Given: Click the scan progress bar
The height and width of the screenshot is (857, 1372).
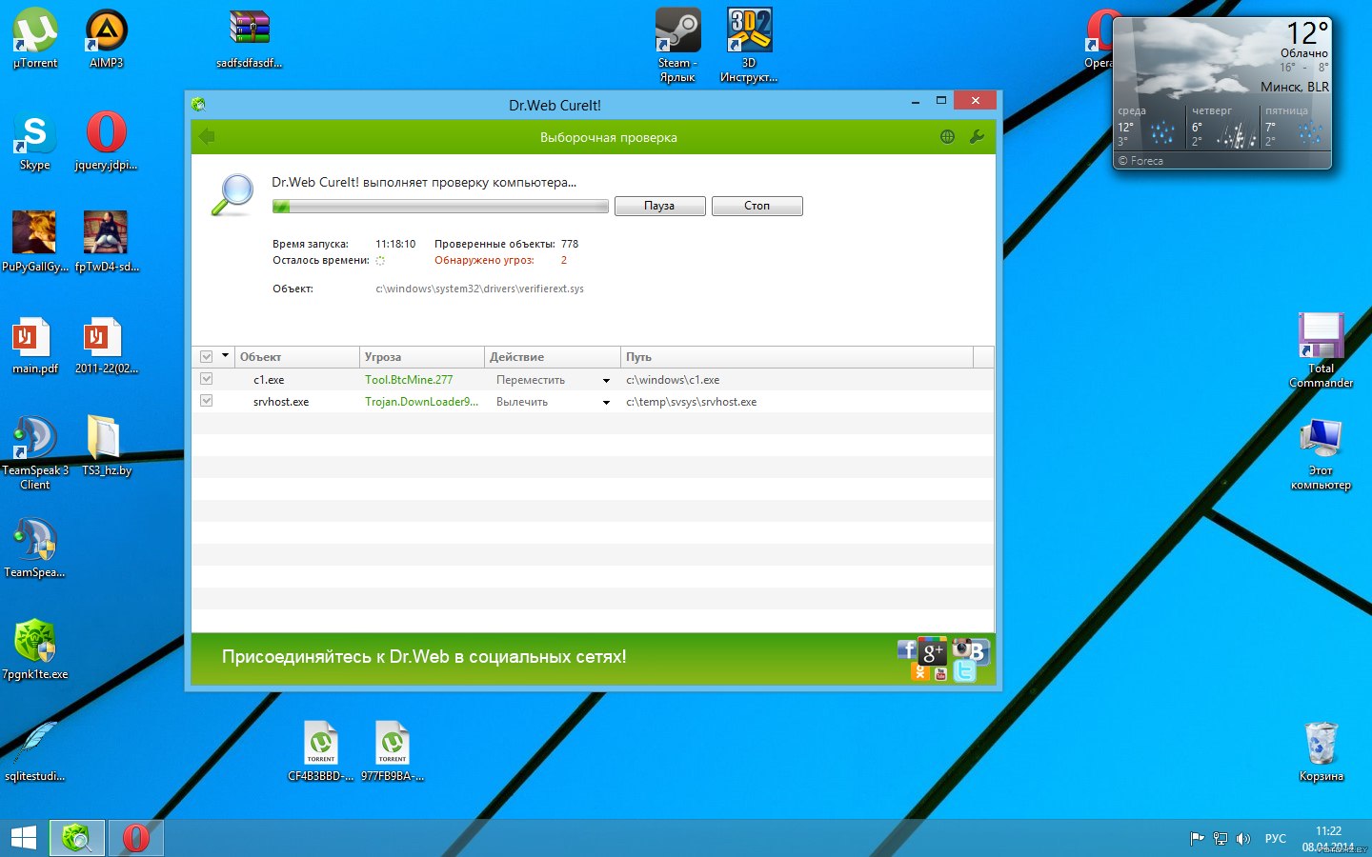Looking at the screenshot, I should tap(440, 206).
